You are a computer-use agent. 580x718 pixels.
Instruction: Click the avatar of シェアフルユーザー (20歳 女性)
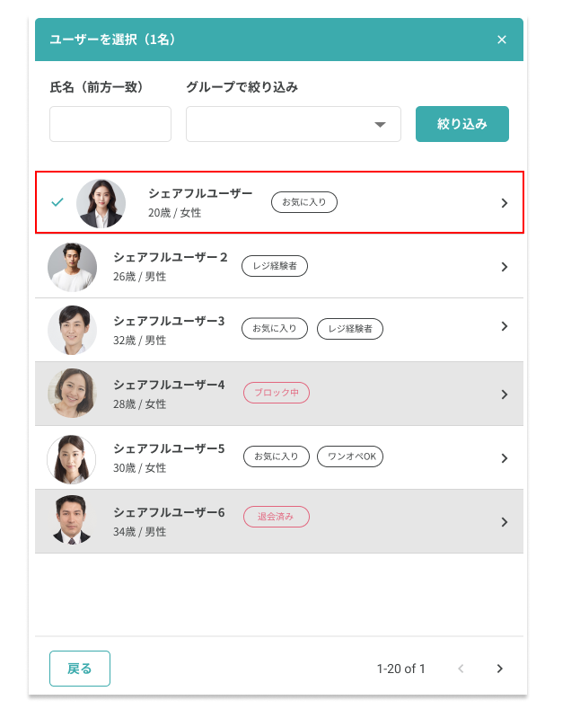[101, 203]
